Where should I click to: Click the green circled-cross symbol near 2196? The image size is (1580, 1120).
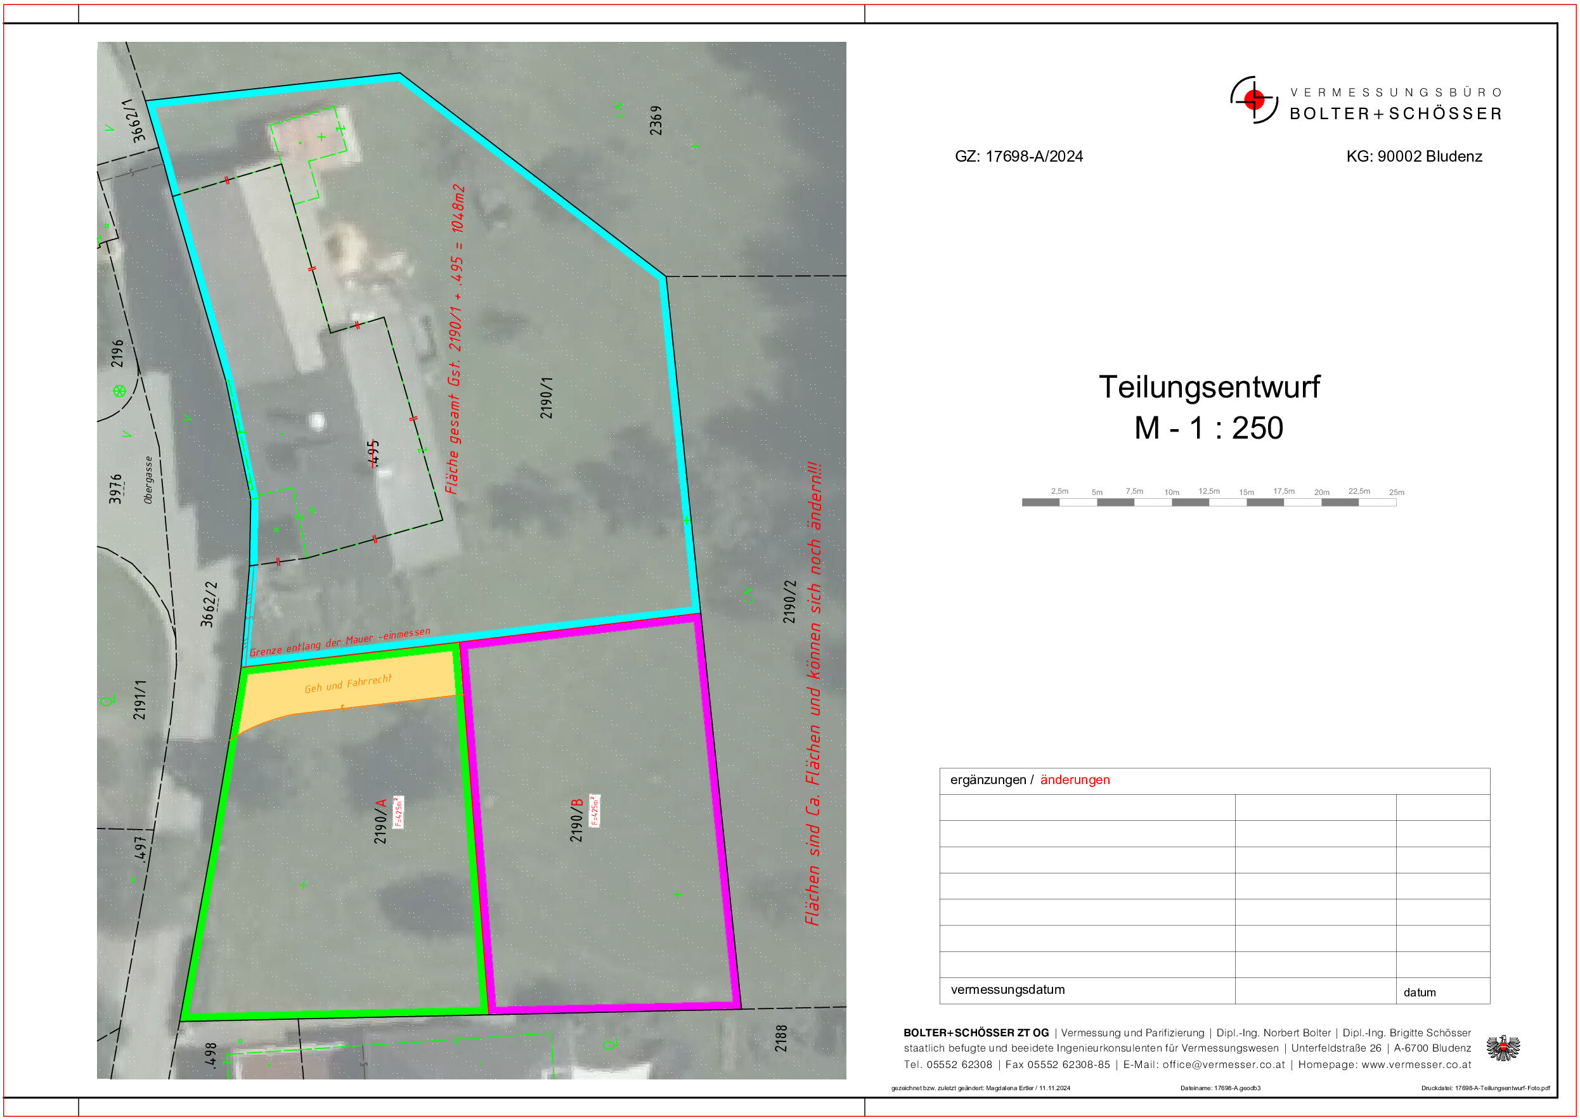point(119,391)
